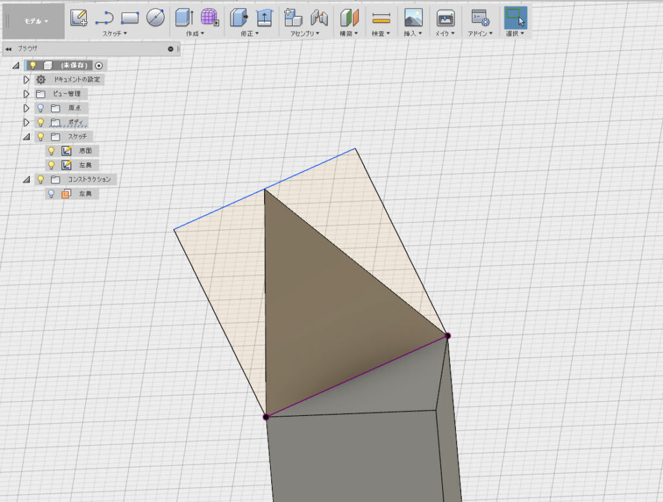Select the Rectangle sketch tool
Image resolution: width=663 pixels, height=502 pixels.
130,17
